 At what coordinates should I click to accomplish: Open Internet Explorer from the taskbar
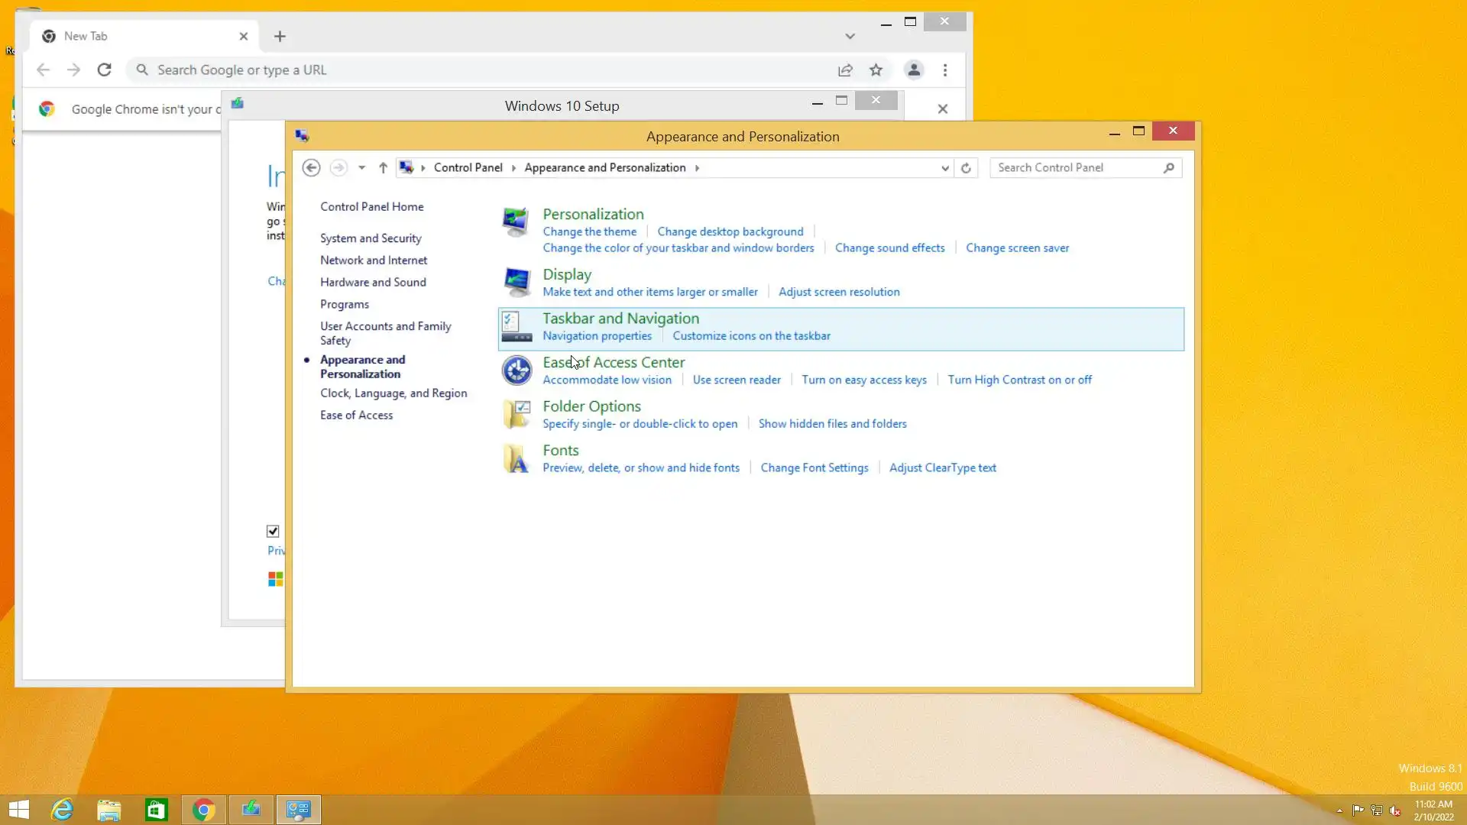tap(62, 810)
